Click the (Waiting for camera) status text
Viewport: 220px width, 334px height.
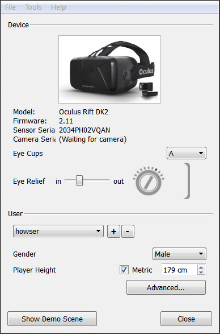click(x=92, y=139)
